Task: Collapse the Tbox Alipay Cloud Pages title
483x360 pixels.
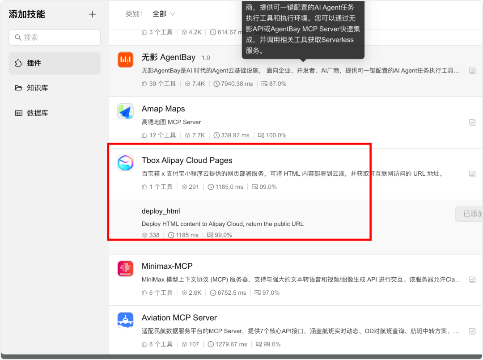Action: tap(187, 161)
